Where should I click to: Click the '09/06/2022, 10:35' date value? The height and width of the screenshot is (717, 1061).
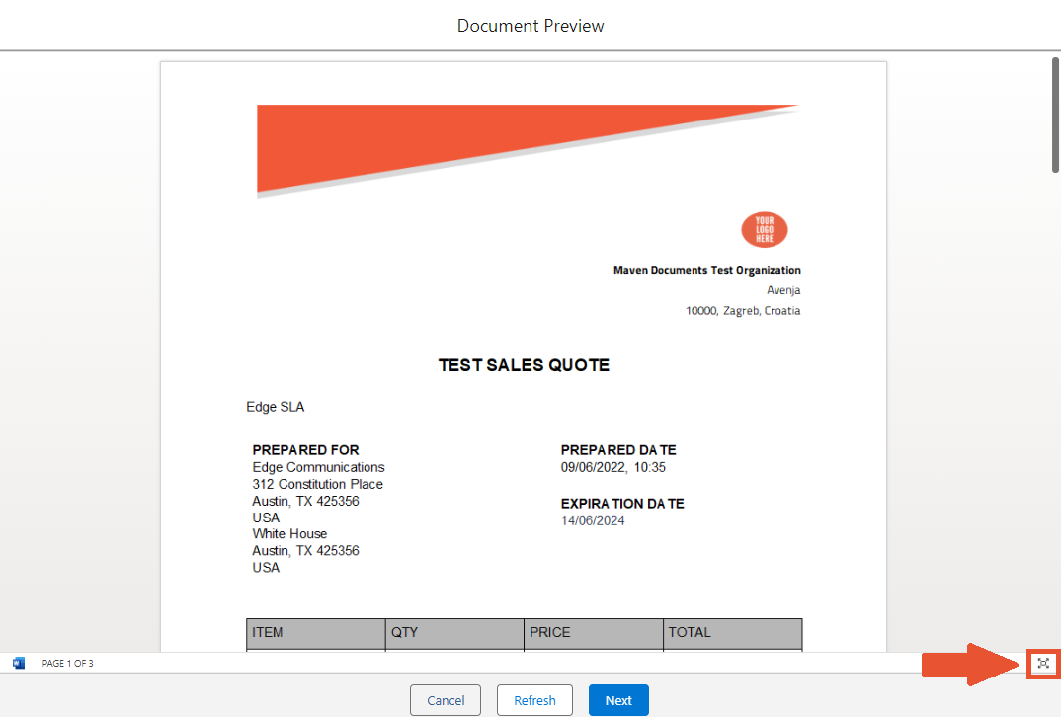click(613, 467)
